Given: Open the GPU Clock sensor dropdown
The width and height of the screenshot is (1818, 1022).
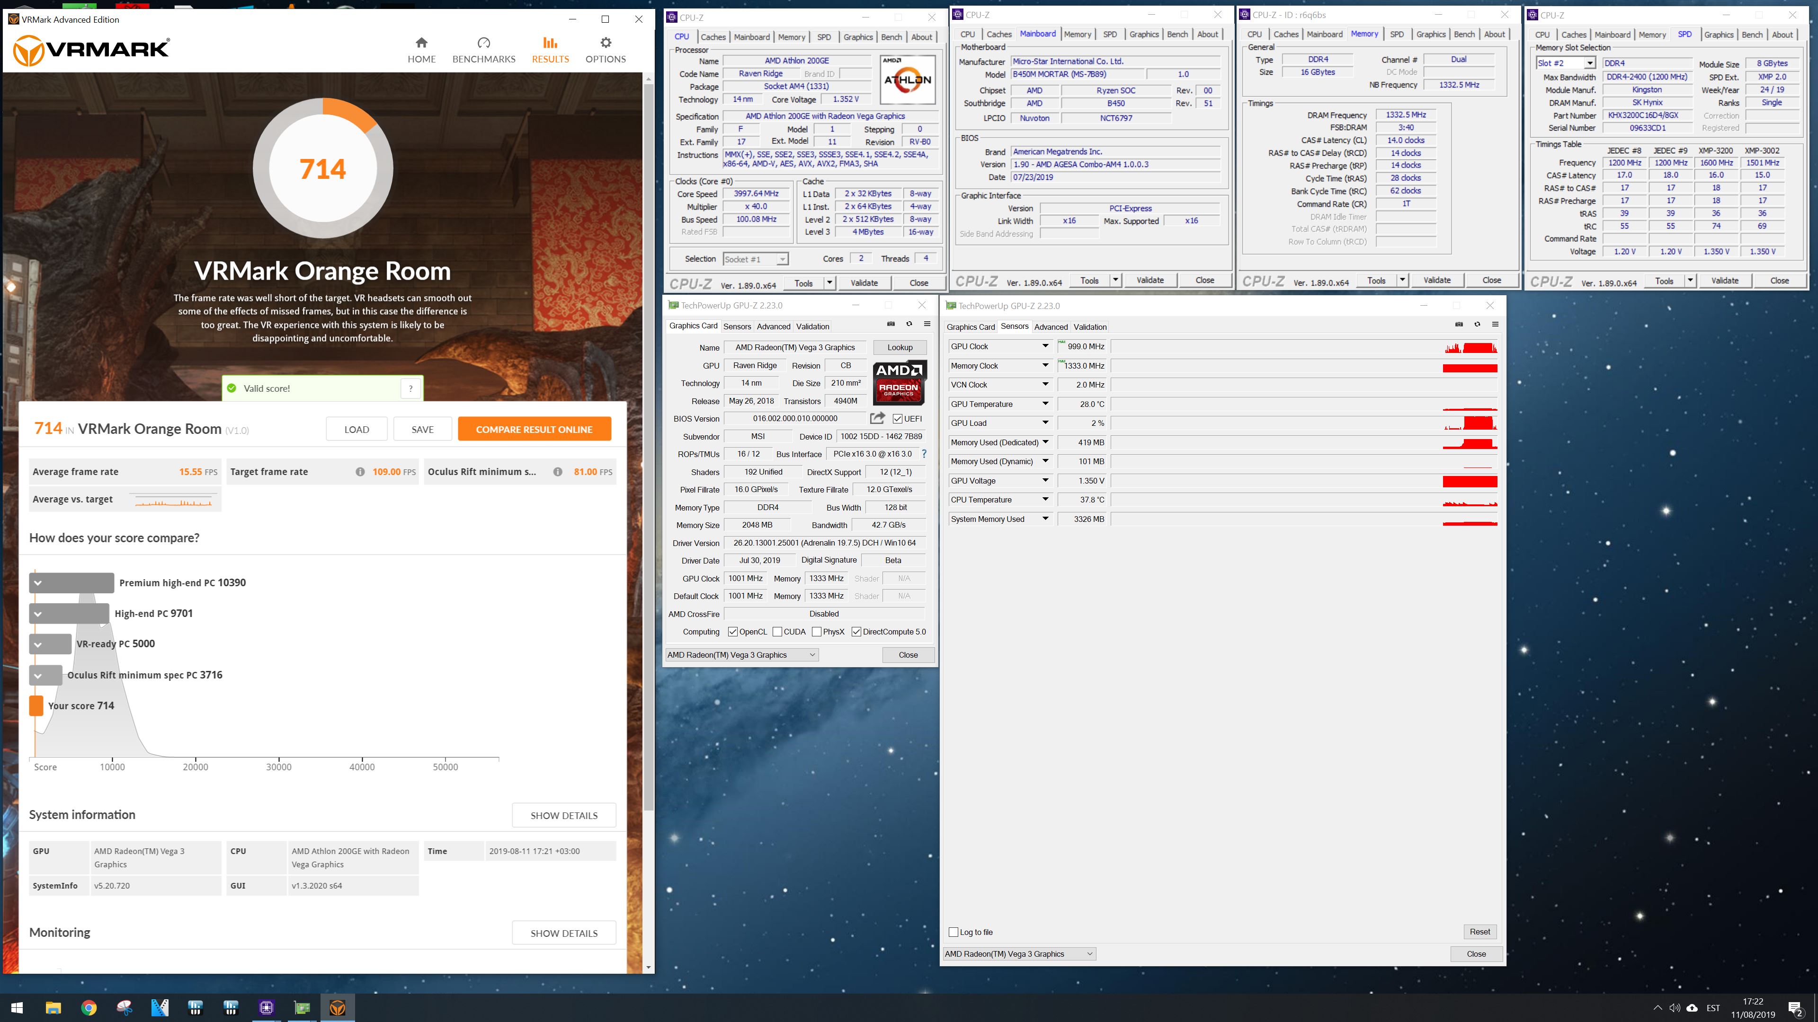Looking at the screenshot, I should pyautogui.click(x=1045, y=346).
